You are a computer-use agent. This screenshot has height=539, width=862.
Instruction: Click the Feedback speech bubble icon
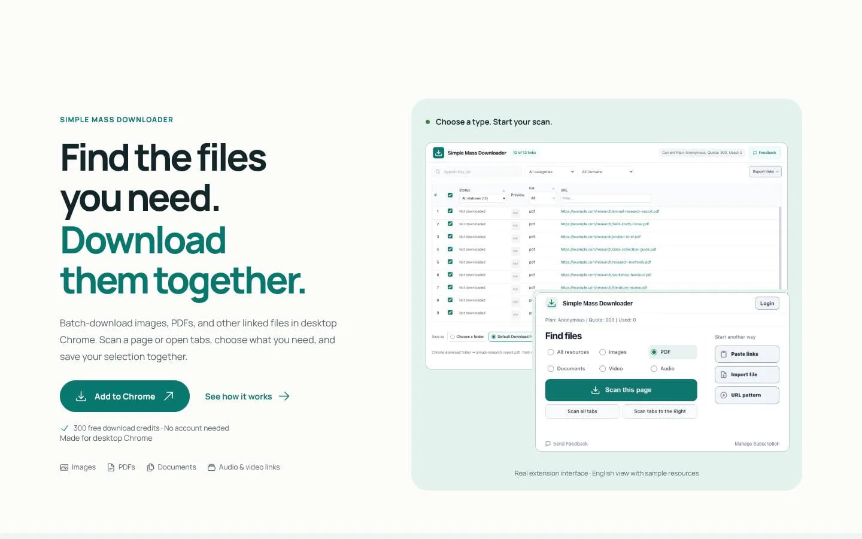point(755,153)
